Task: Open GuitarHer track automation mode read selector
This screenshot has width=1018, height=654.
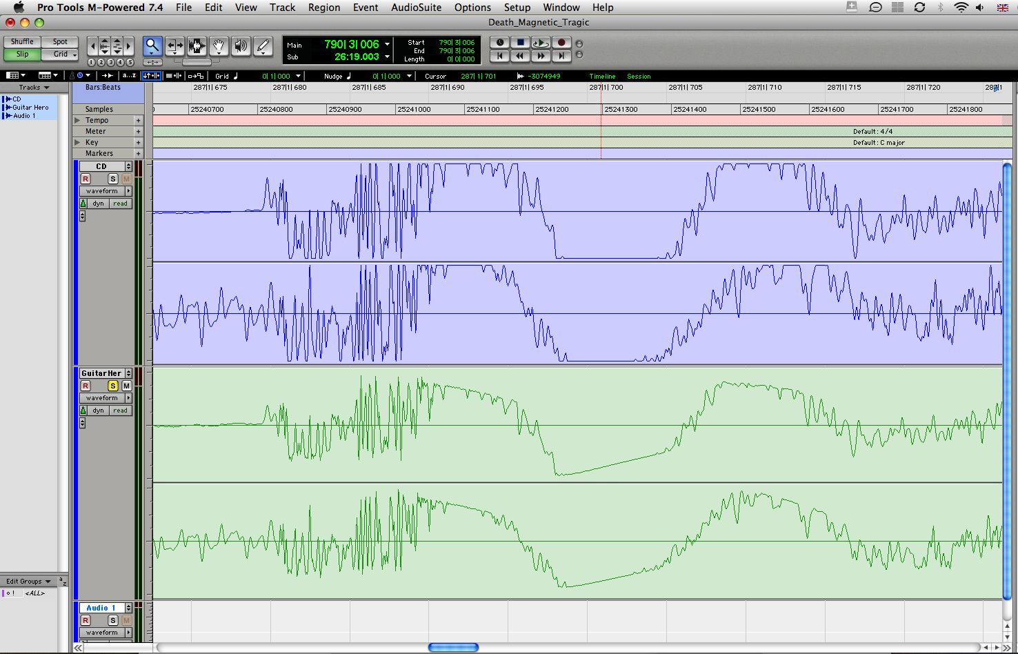Action: 120,410
